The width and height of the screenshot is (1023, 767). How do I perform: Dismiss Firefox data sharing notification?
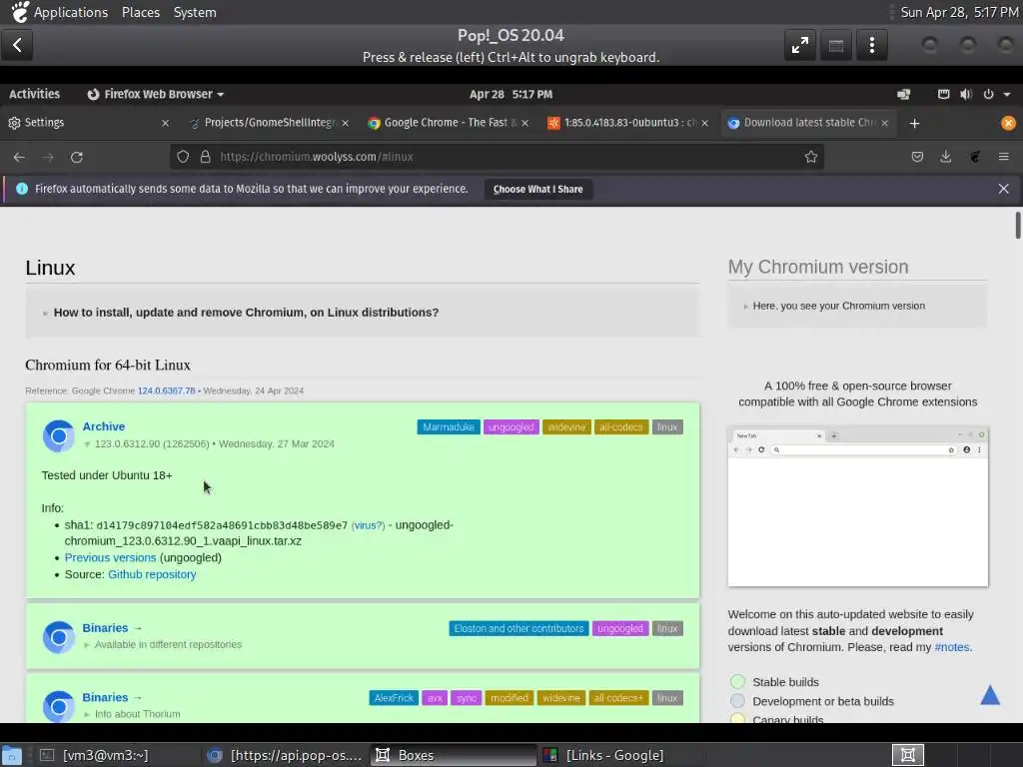coord(1003,189)
